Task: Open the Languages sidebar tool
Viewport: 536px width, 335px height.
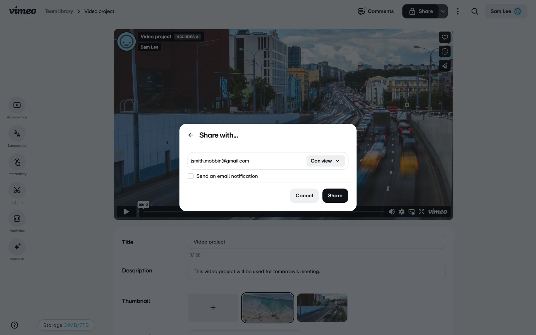Action: 17,134
